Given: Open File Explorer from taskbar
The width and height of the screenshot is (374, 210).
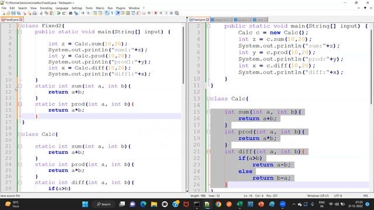Looking at the screenshot, I should click(154, 204).
